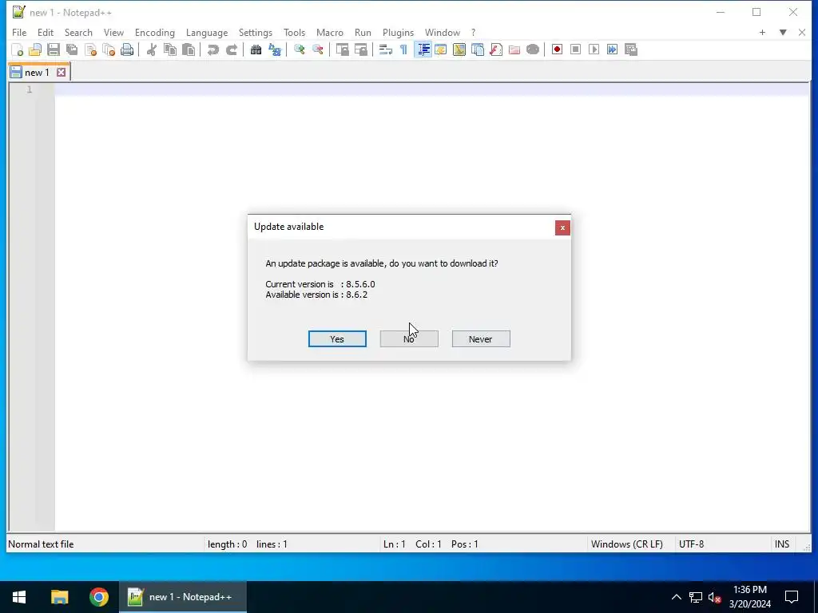
Task: Open the Settings menu
Action: [x=256, y=32]
